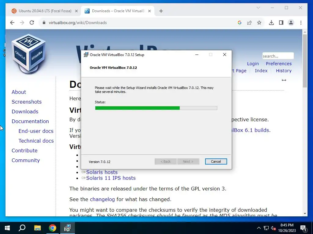
Task: Click the padlock site info icon
Action: [44, 23]
